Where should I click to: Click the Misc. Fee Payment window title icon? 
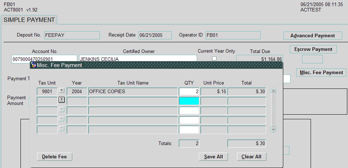pyautogui.click(x=33, y=65)
